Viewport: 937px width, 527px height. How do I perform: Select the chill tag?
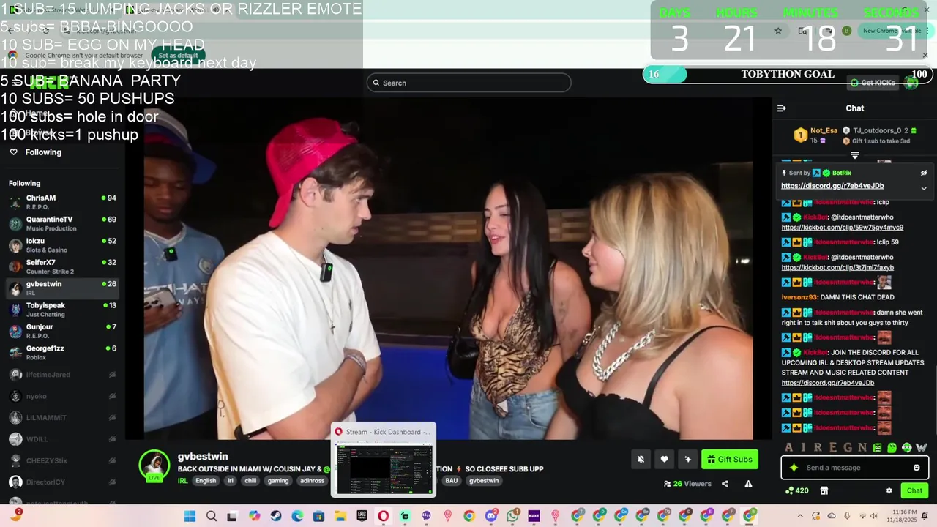(x=250, y=481)
